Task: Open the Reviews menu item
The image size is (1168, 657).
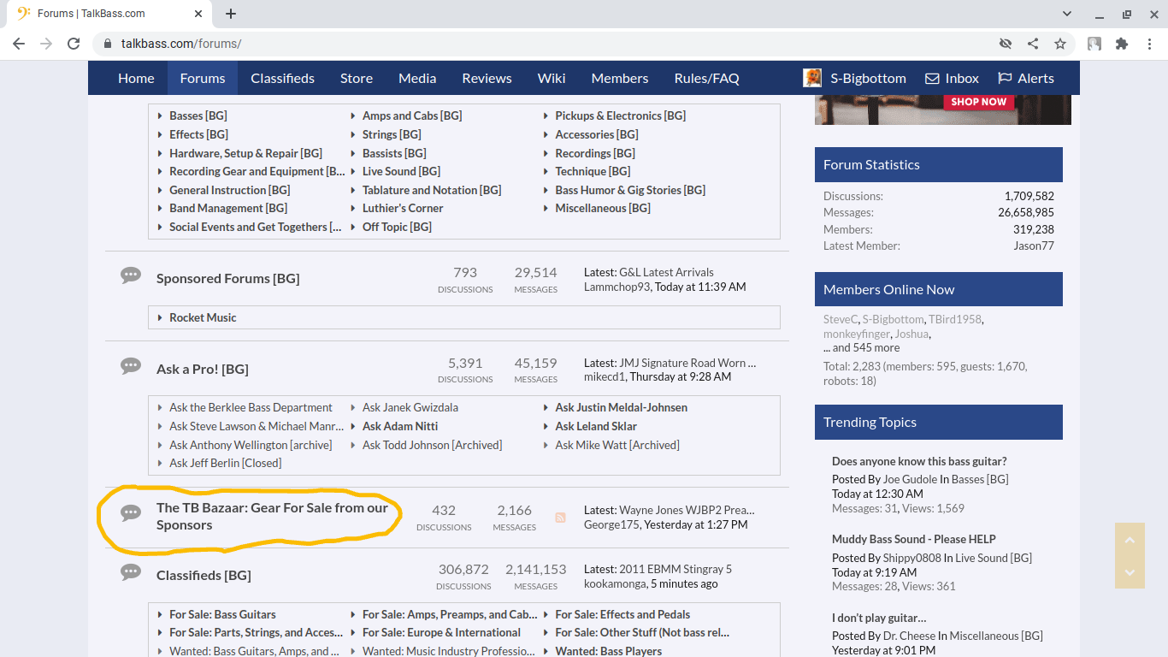Action: pos(487,78)
